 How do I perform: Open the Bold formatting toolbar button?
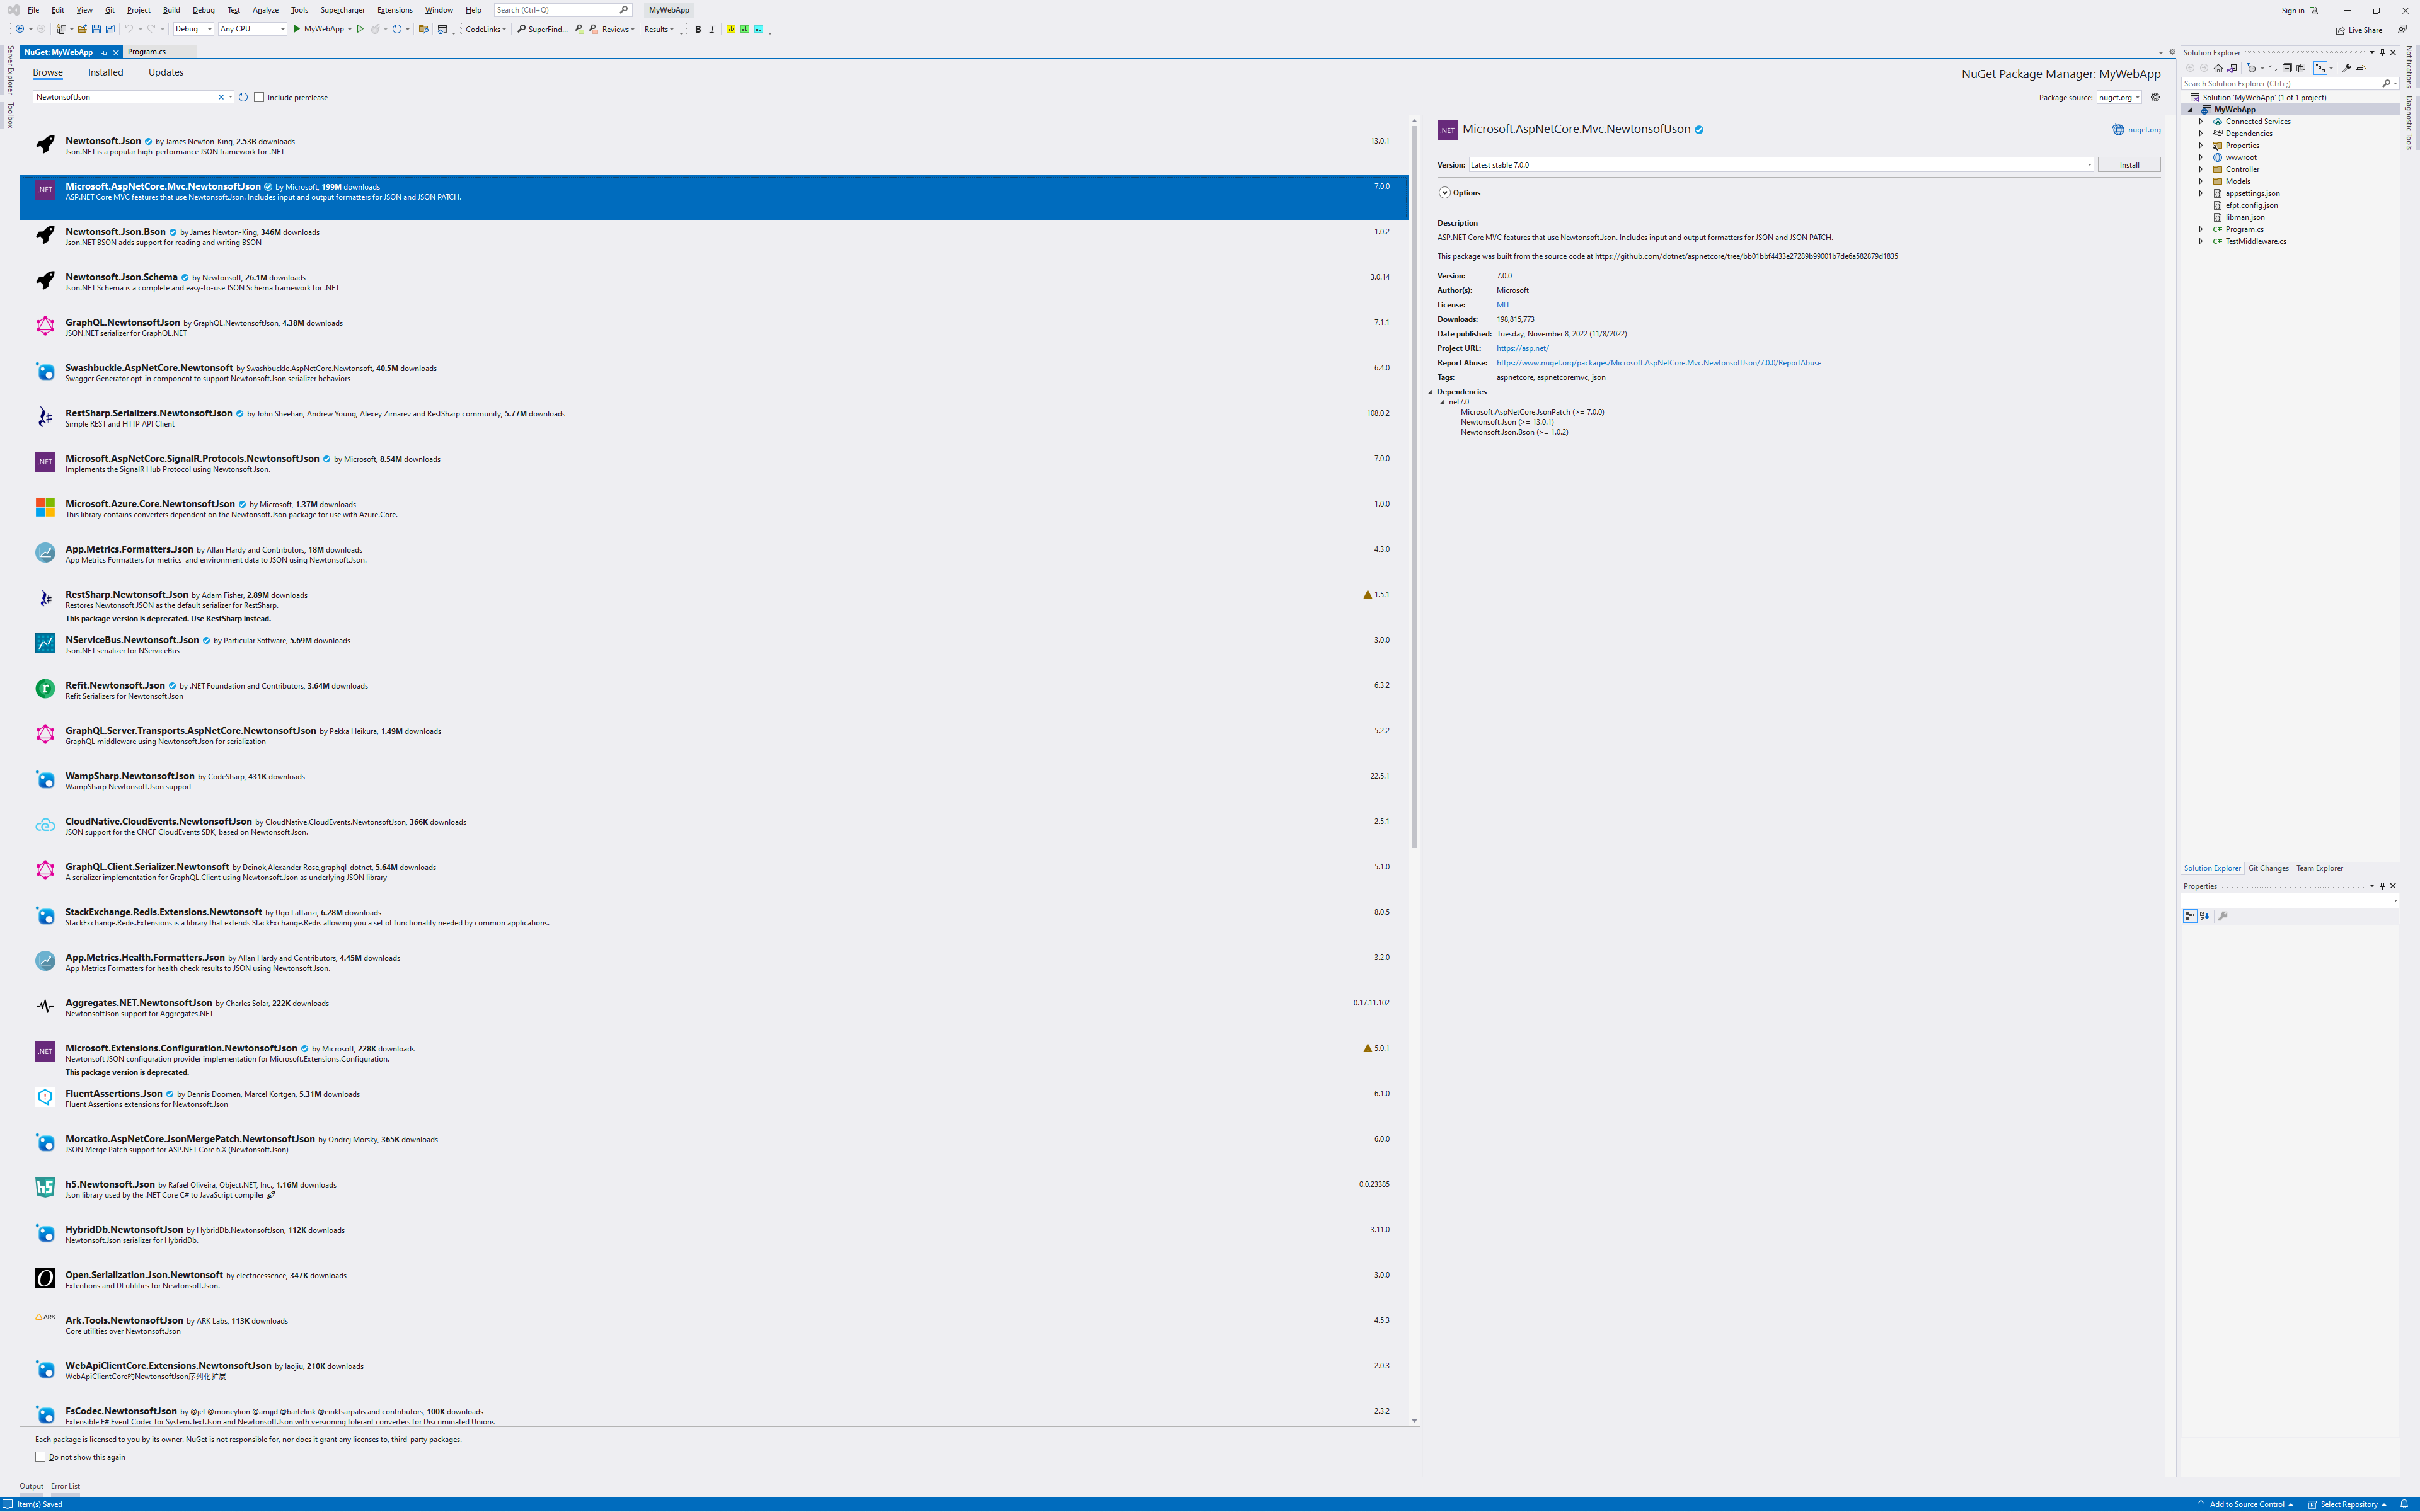698,29
